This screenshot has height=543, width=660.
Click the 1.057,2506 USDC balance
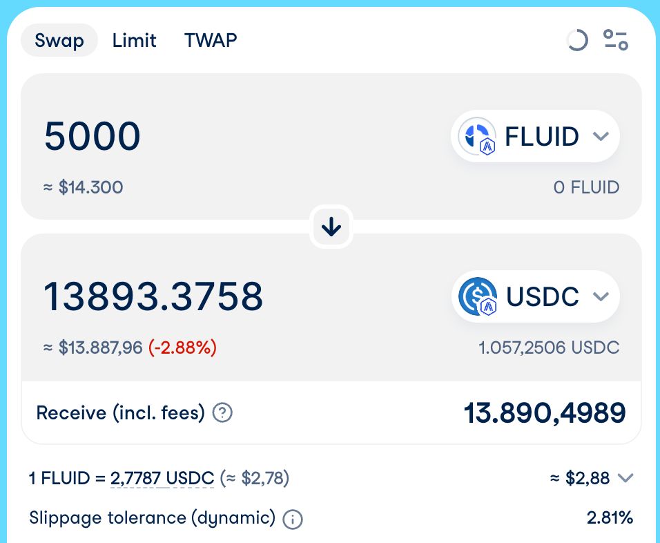[549, 347]
